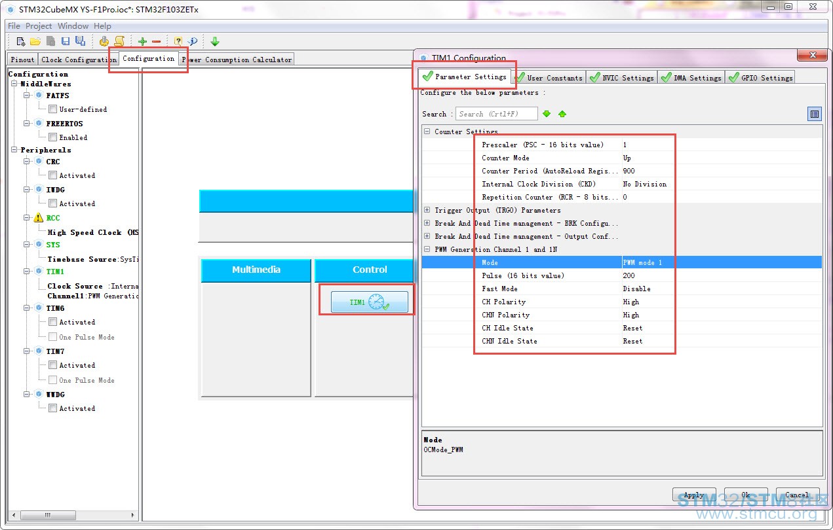The image size is (833, 530).
Task: Click the RCC warning triangle icon
Action: click(x=39, y=218)
